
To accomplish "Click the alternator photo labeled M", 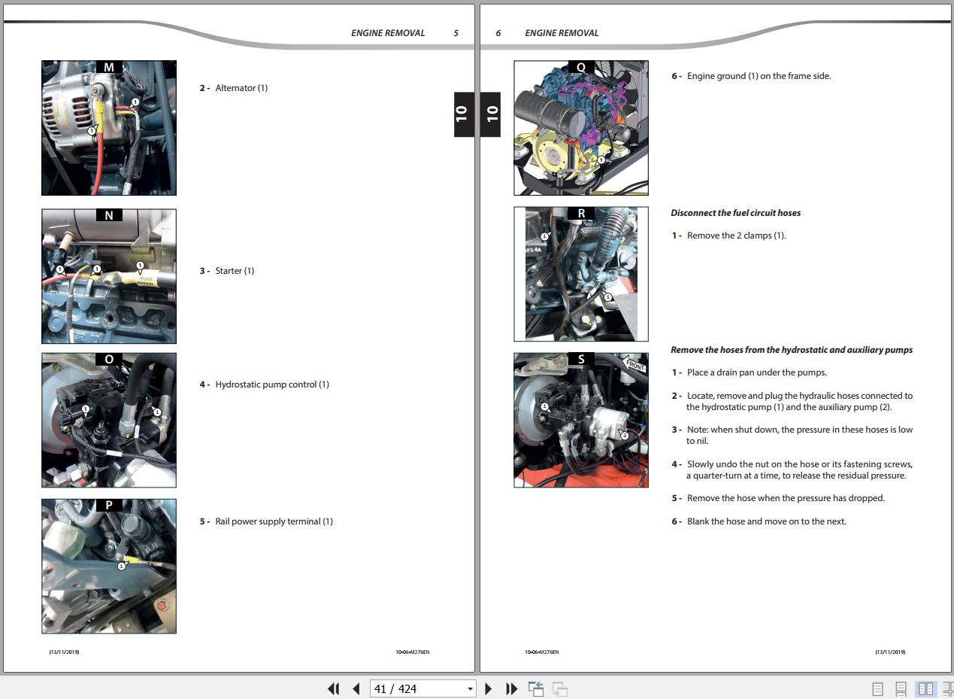I will 109,128.
